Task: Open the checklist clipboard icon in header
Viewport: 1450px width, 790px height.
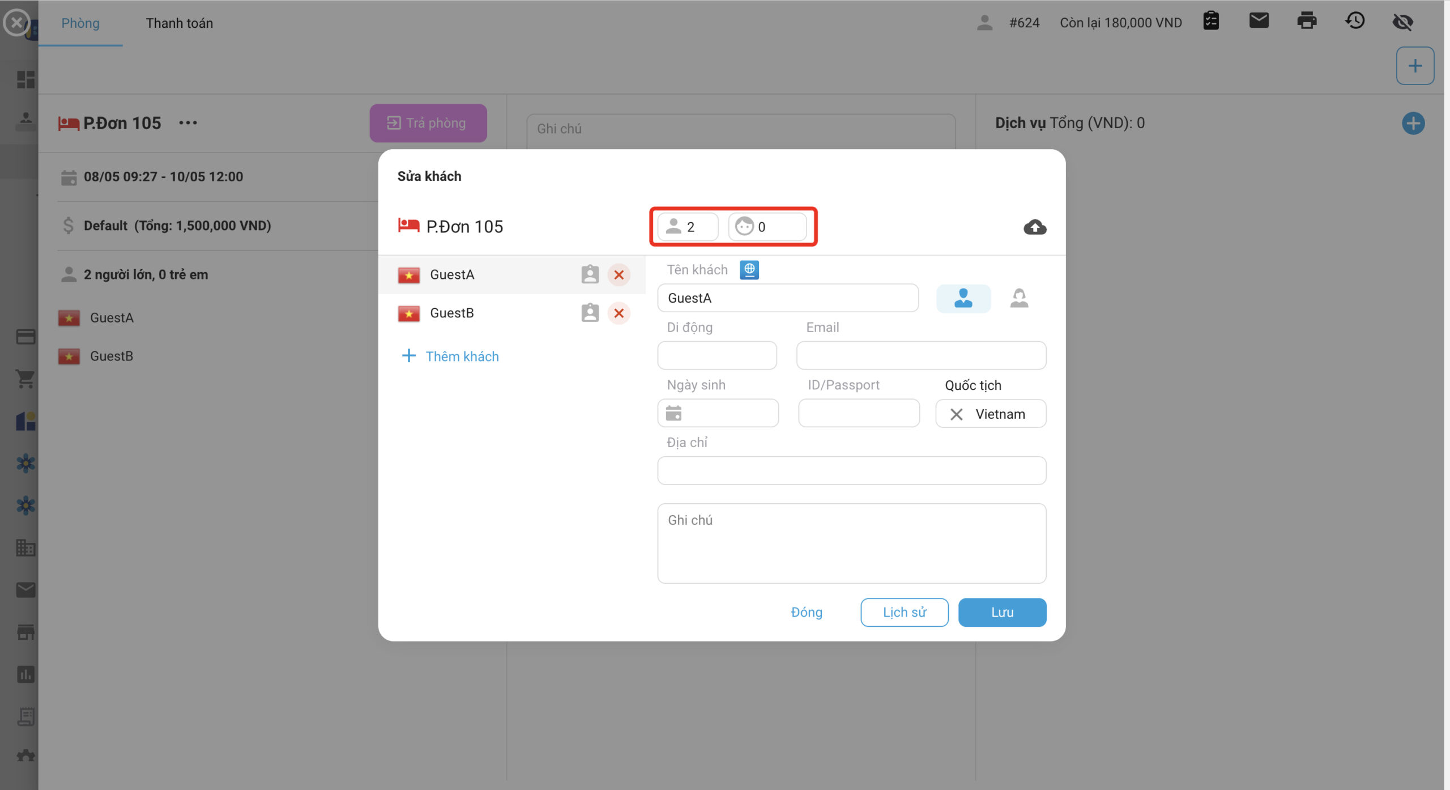Action: pyautogui.click(x=1210, y=22)
